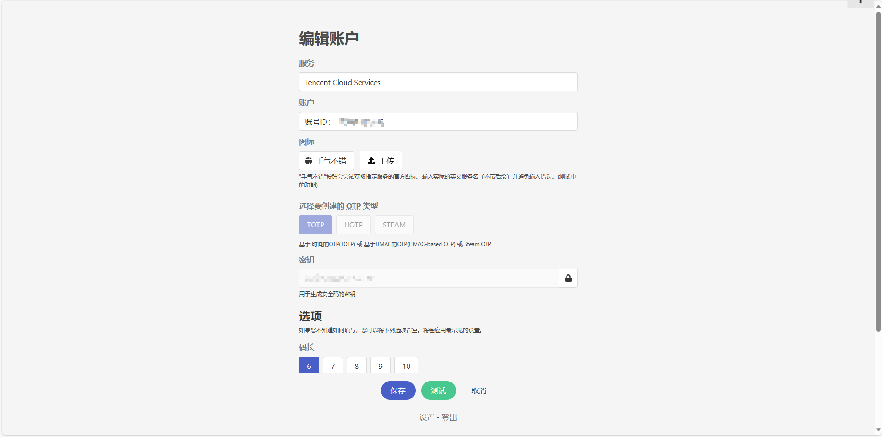The height and width of the screenshot is (437, 882).
Task: Click 登出 to log out
Action: pyautogui.click(x=449, y=417)
